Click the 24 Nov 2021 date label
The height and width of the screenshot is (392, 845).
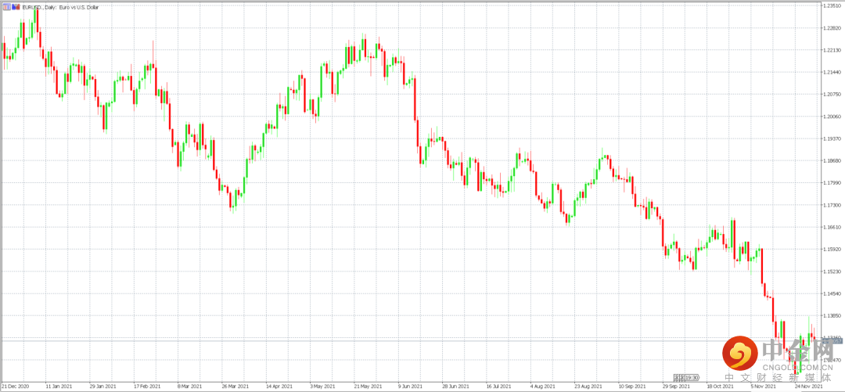(808, 387)
